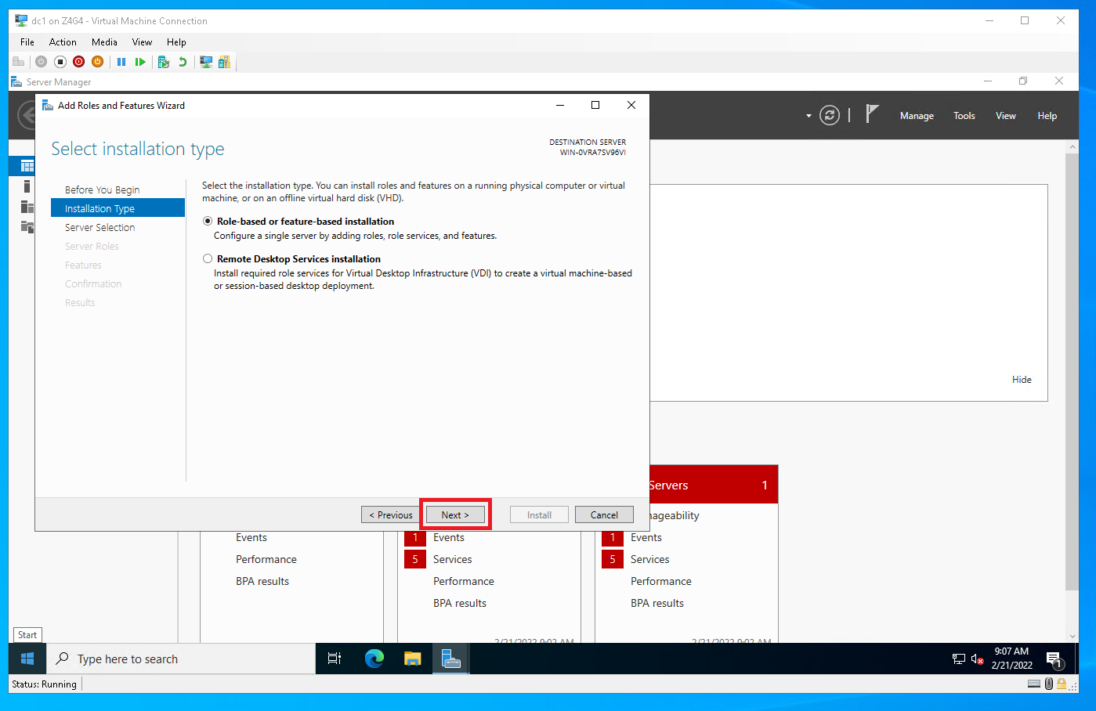The width and height of the screenshot is (1096, 711).
Task: Click the destination server name WIN-0VRA7SV96VI
Action: [x=592, y=153]
